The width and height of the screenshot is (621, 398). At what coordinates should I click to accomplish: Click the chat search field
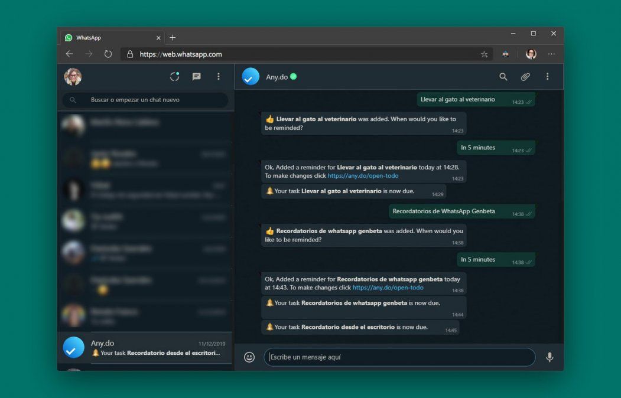pyautogui.click(x=145, y=100)
